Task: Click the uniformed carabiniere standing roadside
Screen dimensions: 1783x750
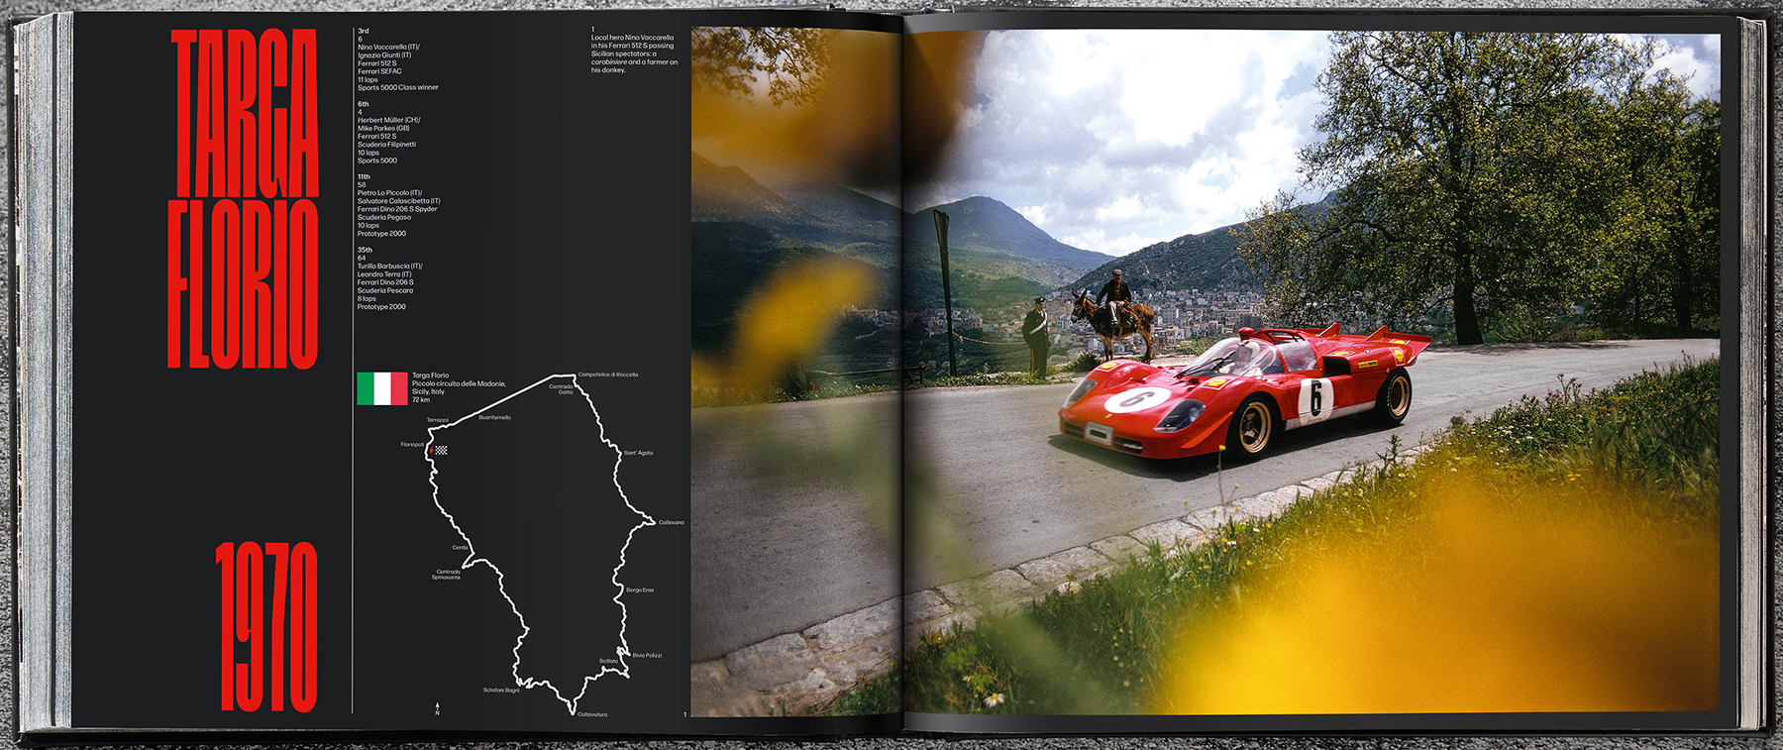Action: click(1036, 338)
